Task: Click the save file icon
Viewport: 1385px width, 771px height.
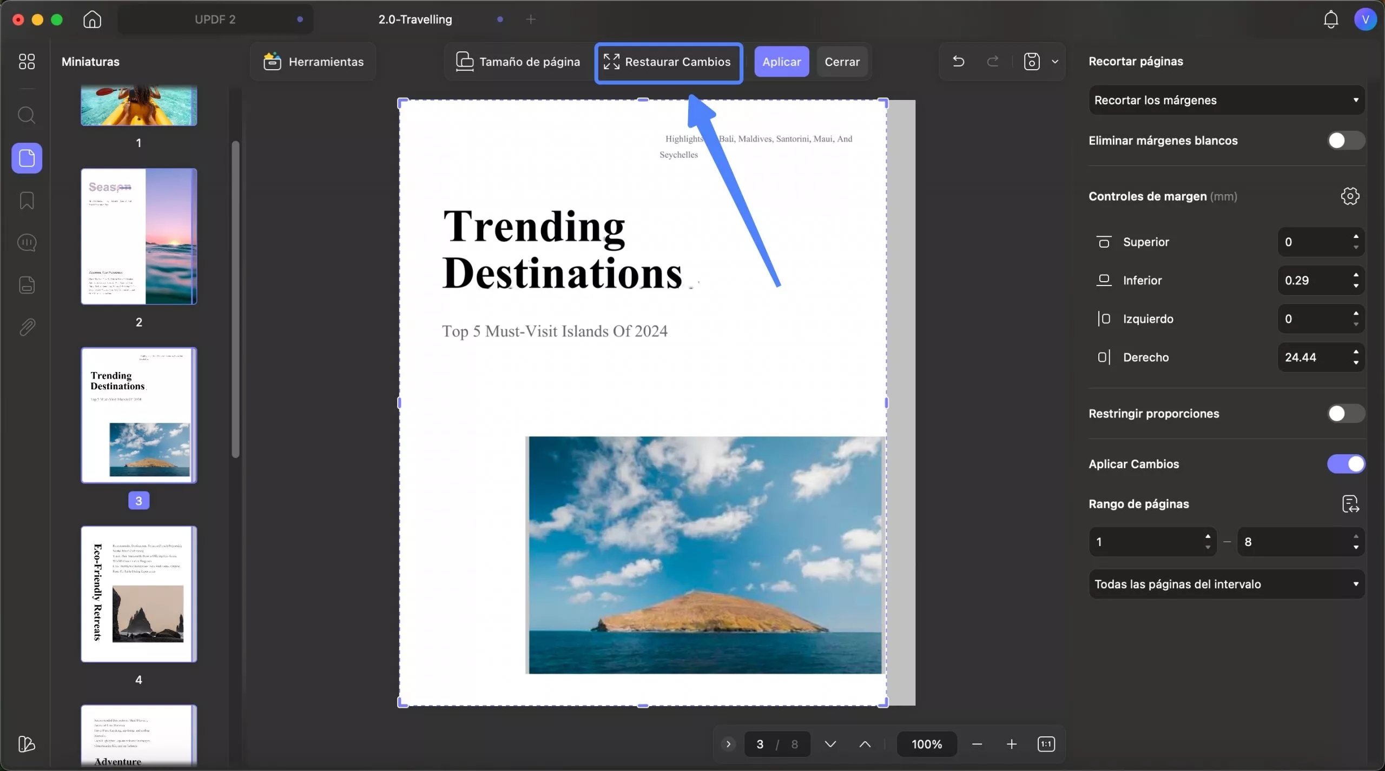Action: (1031, 61)
